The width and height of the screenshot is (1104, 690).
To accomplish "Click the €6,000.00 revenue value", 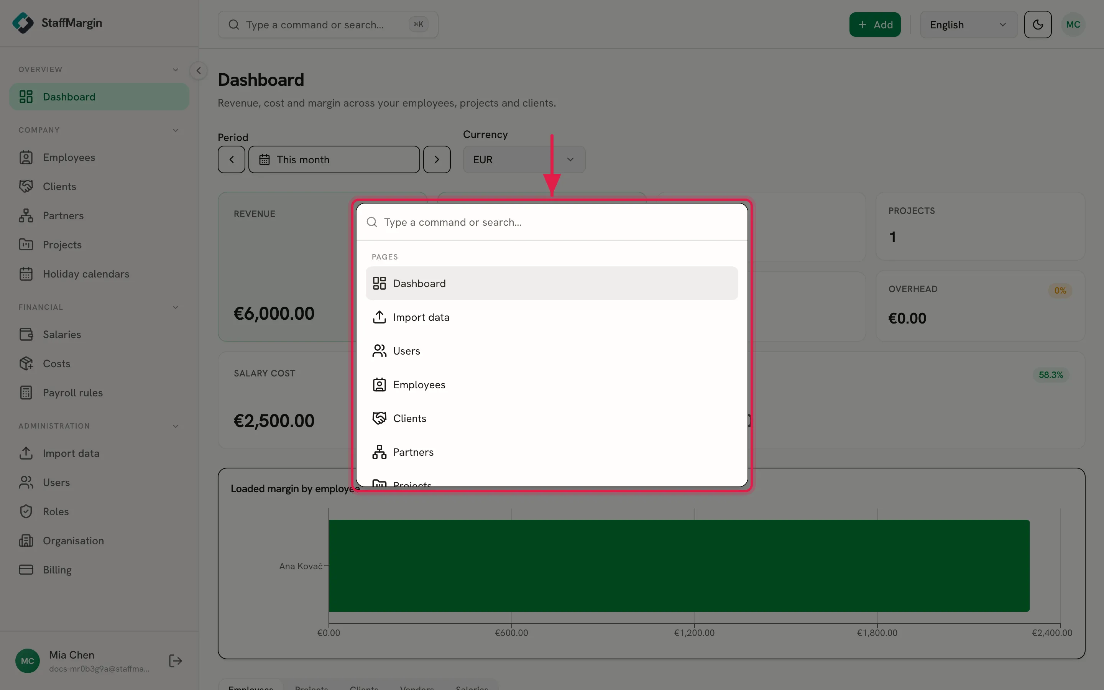I will pyautogui.click(x=274, y=314).
